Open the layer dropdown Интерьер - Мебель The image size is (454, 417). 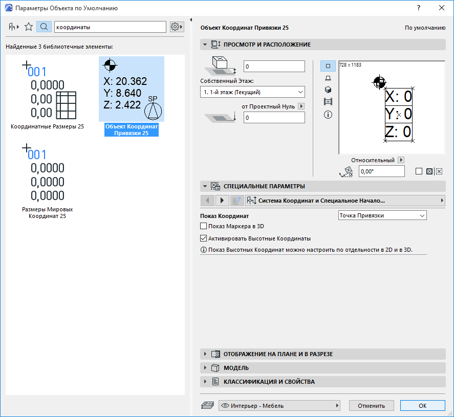click(x=279, y=405)
